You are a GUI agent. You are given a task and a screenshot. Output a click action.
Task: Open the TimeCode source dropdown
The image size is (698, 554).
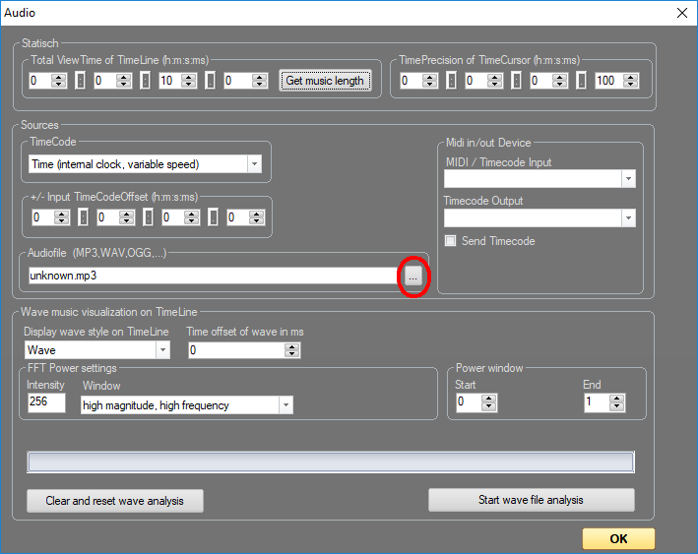click(254, 164)
